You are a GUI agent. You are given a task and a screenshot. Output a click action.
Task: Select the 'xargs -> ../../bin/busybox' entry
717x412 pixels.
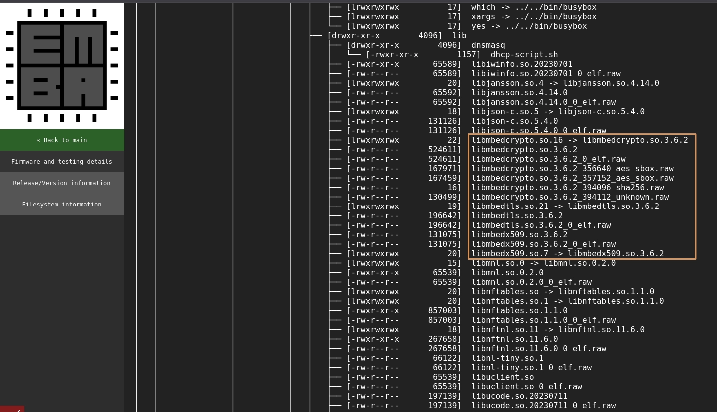[534, 17]
